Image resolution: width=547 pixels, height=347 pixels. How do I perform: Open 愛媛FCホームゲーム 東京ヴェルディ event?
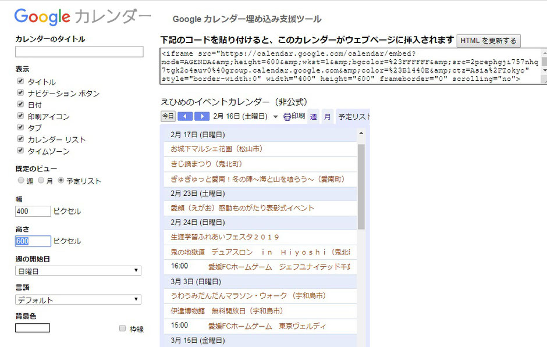[267, 326]
